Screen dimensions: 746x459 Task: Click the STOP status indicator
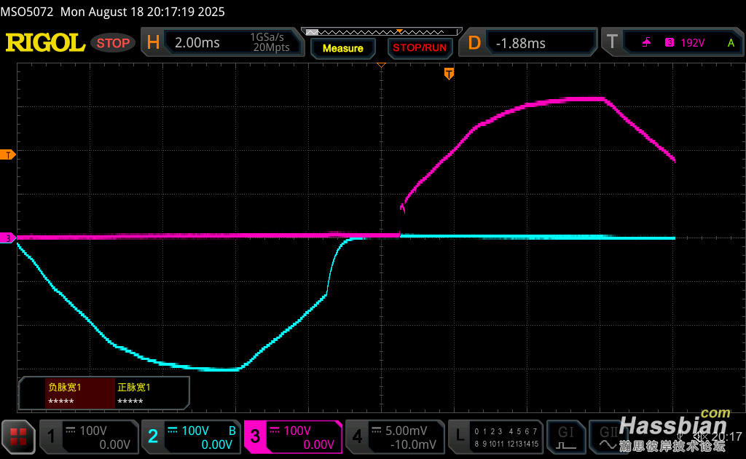click(113, 43)
